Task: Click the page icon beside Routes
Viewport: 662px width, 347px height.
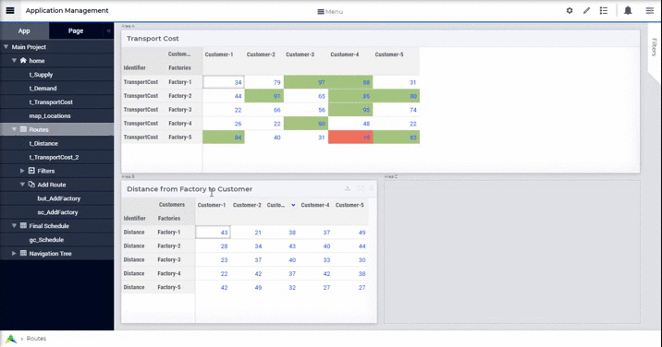Action: pyautogui.click(x=23, y=129)
